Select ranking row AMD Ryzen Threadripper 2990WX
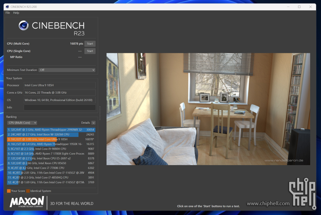This screenshot has height=215, width=321. [x=51, y=130]
